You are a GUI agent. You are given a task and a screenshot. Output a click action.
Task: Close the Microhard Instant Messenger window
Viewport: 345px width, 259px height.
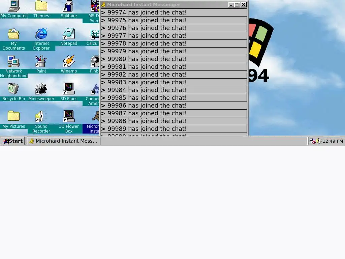[244, 5]
